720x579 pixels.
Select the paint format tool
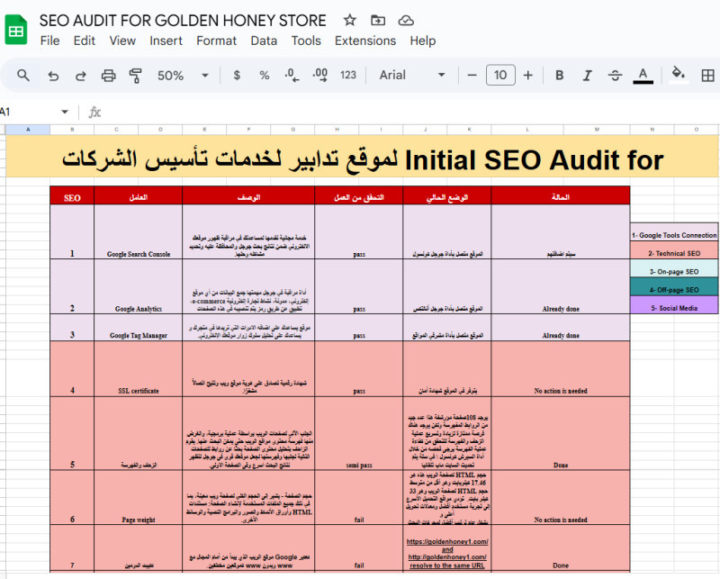tap(136, 76)
